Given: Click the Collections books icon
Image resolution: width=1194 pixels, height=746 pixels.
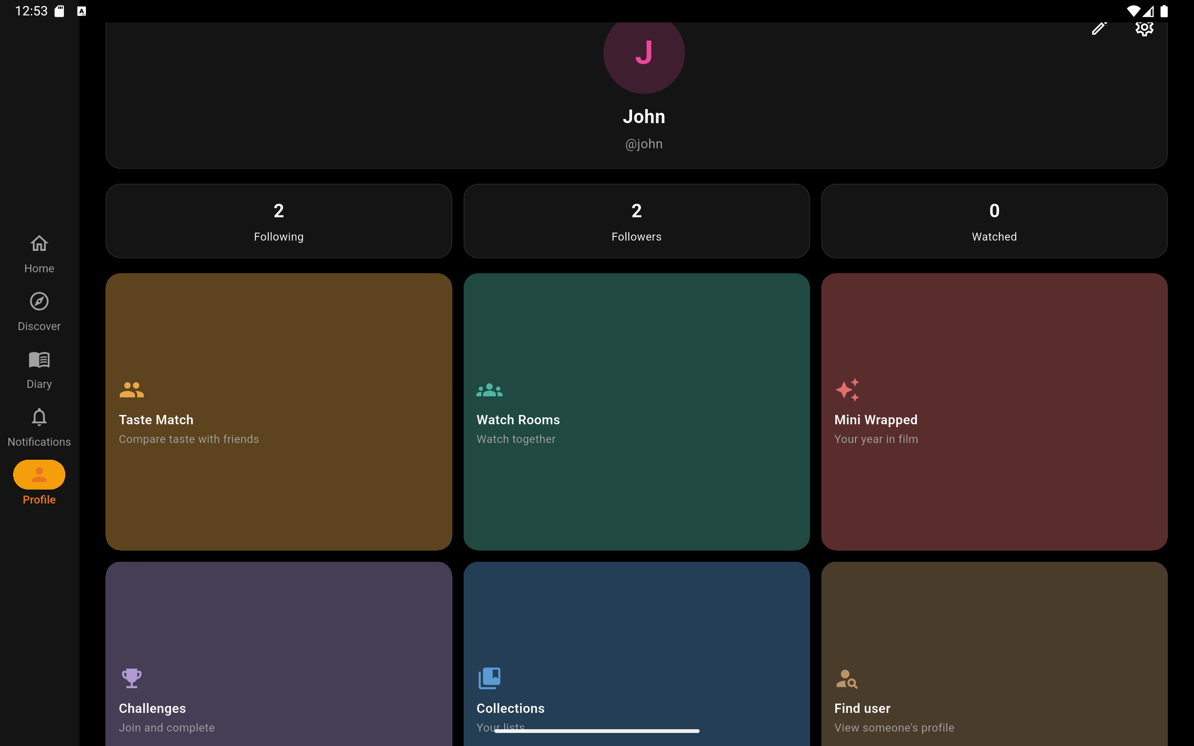Looking at the screenshot, I should click(x=489, y=678).
